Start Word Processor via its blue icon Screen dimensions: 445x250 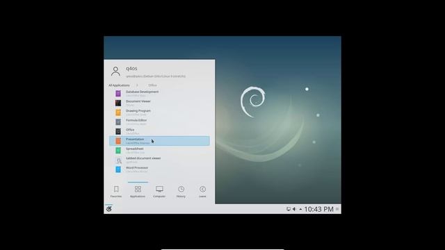pyautogui.click(x=118, y=169)
